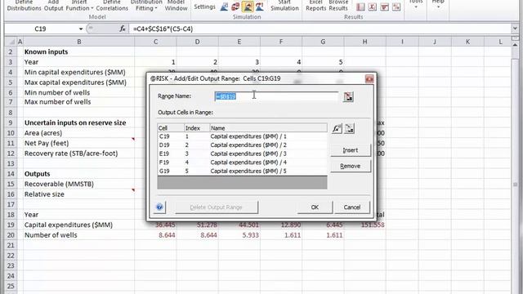
Task: Select the C19 row in Output Cells list
Action: click(x=242, y=136)
